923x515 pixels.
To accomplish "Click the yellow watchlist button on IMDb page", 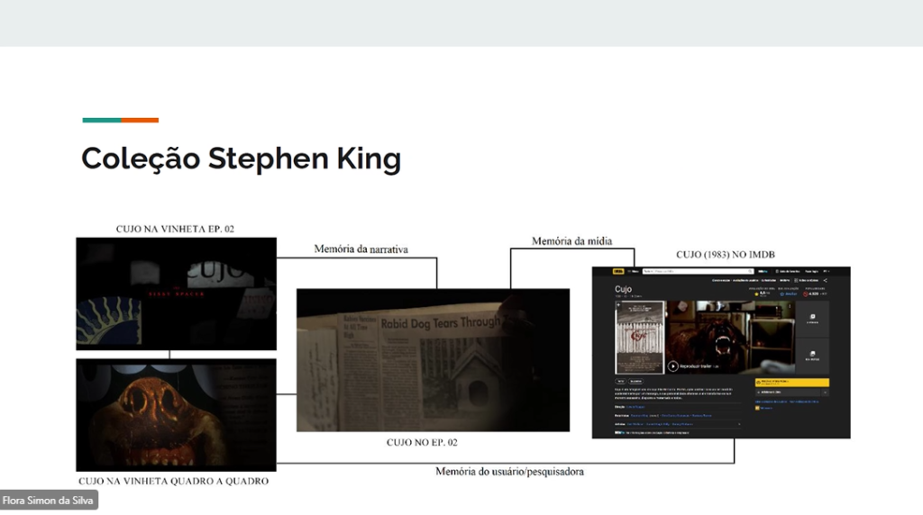I will 791,383.
